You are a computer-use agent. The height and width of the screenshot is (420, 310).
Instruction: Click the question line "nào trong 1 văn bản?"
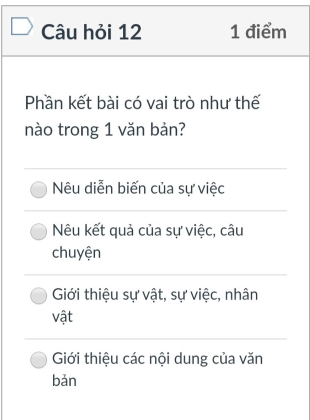[105, 129]
